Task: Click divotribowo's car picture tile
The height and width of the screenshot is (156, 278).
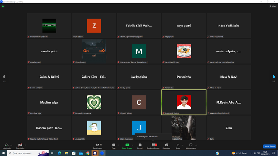Action: pos(94,51)
